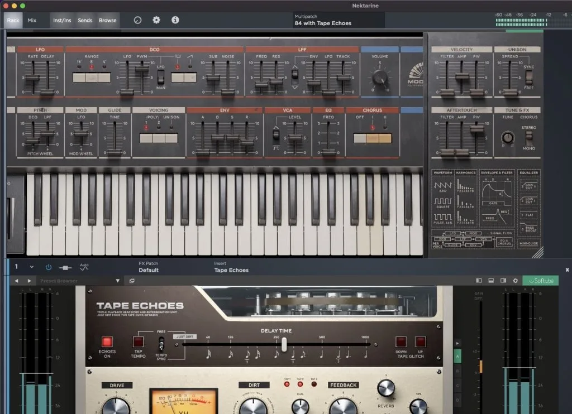The width and height of the screenshot is (572, 414).
Task: Open the info icon in toolbar
Action: 175,20
